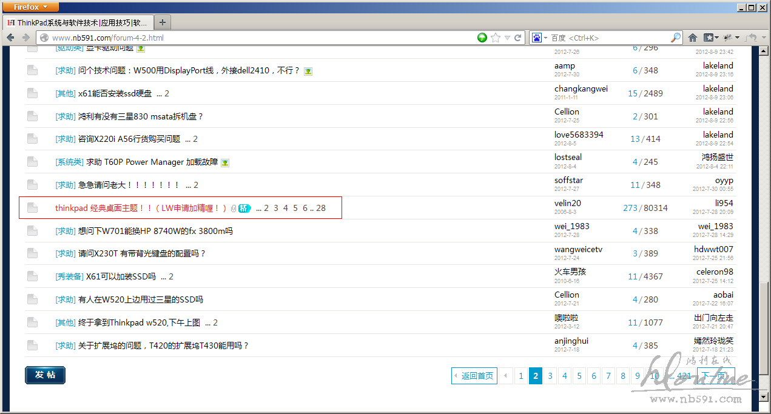This screenshot has height=414, width=771.
Task: Open last poster celeron98
Action: point(715,272)
